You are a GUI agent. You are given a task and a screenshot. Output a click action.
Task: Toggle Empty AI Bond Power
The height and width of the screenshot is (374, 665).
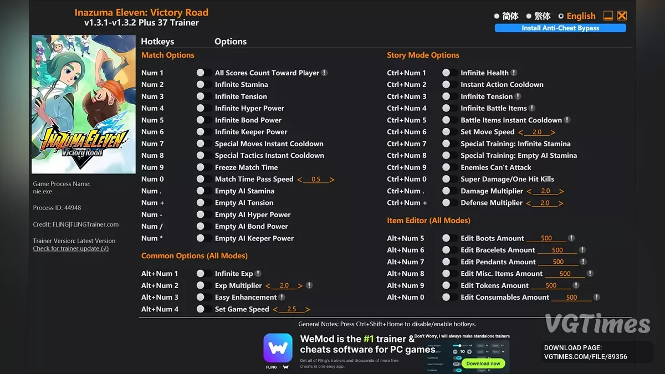pyautogui.click(x=203, y=226)
